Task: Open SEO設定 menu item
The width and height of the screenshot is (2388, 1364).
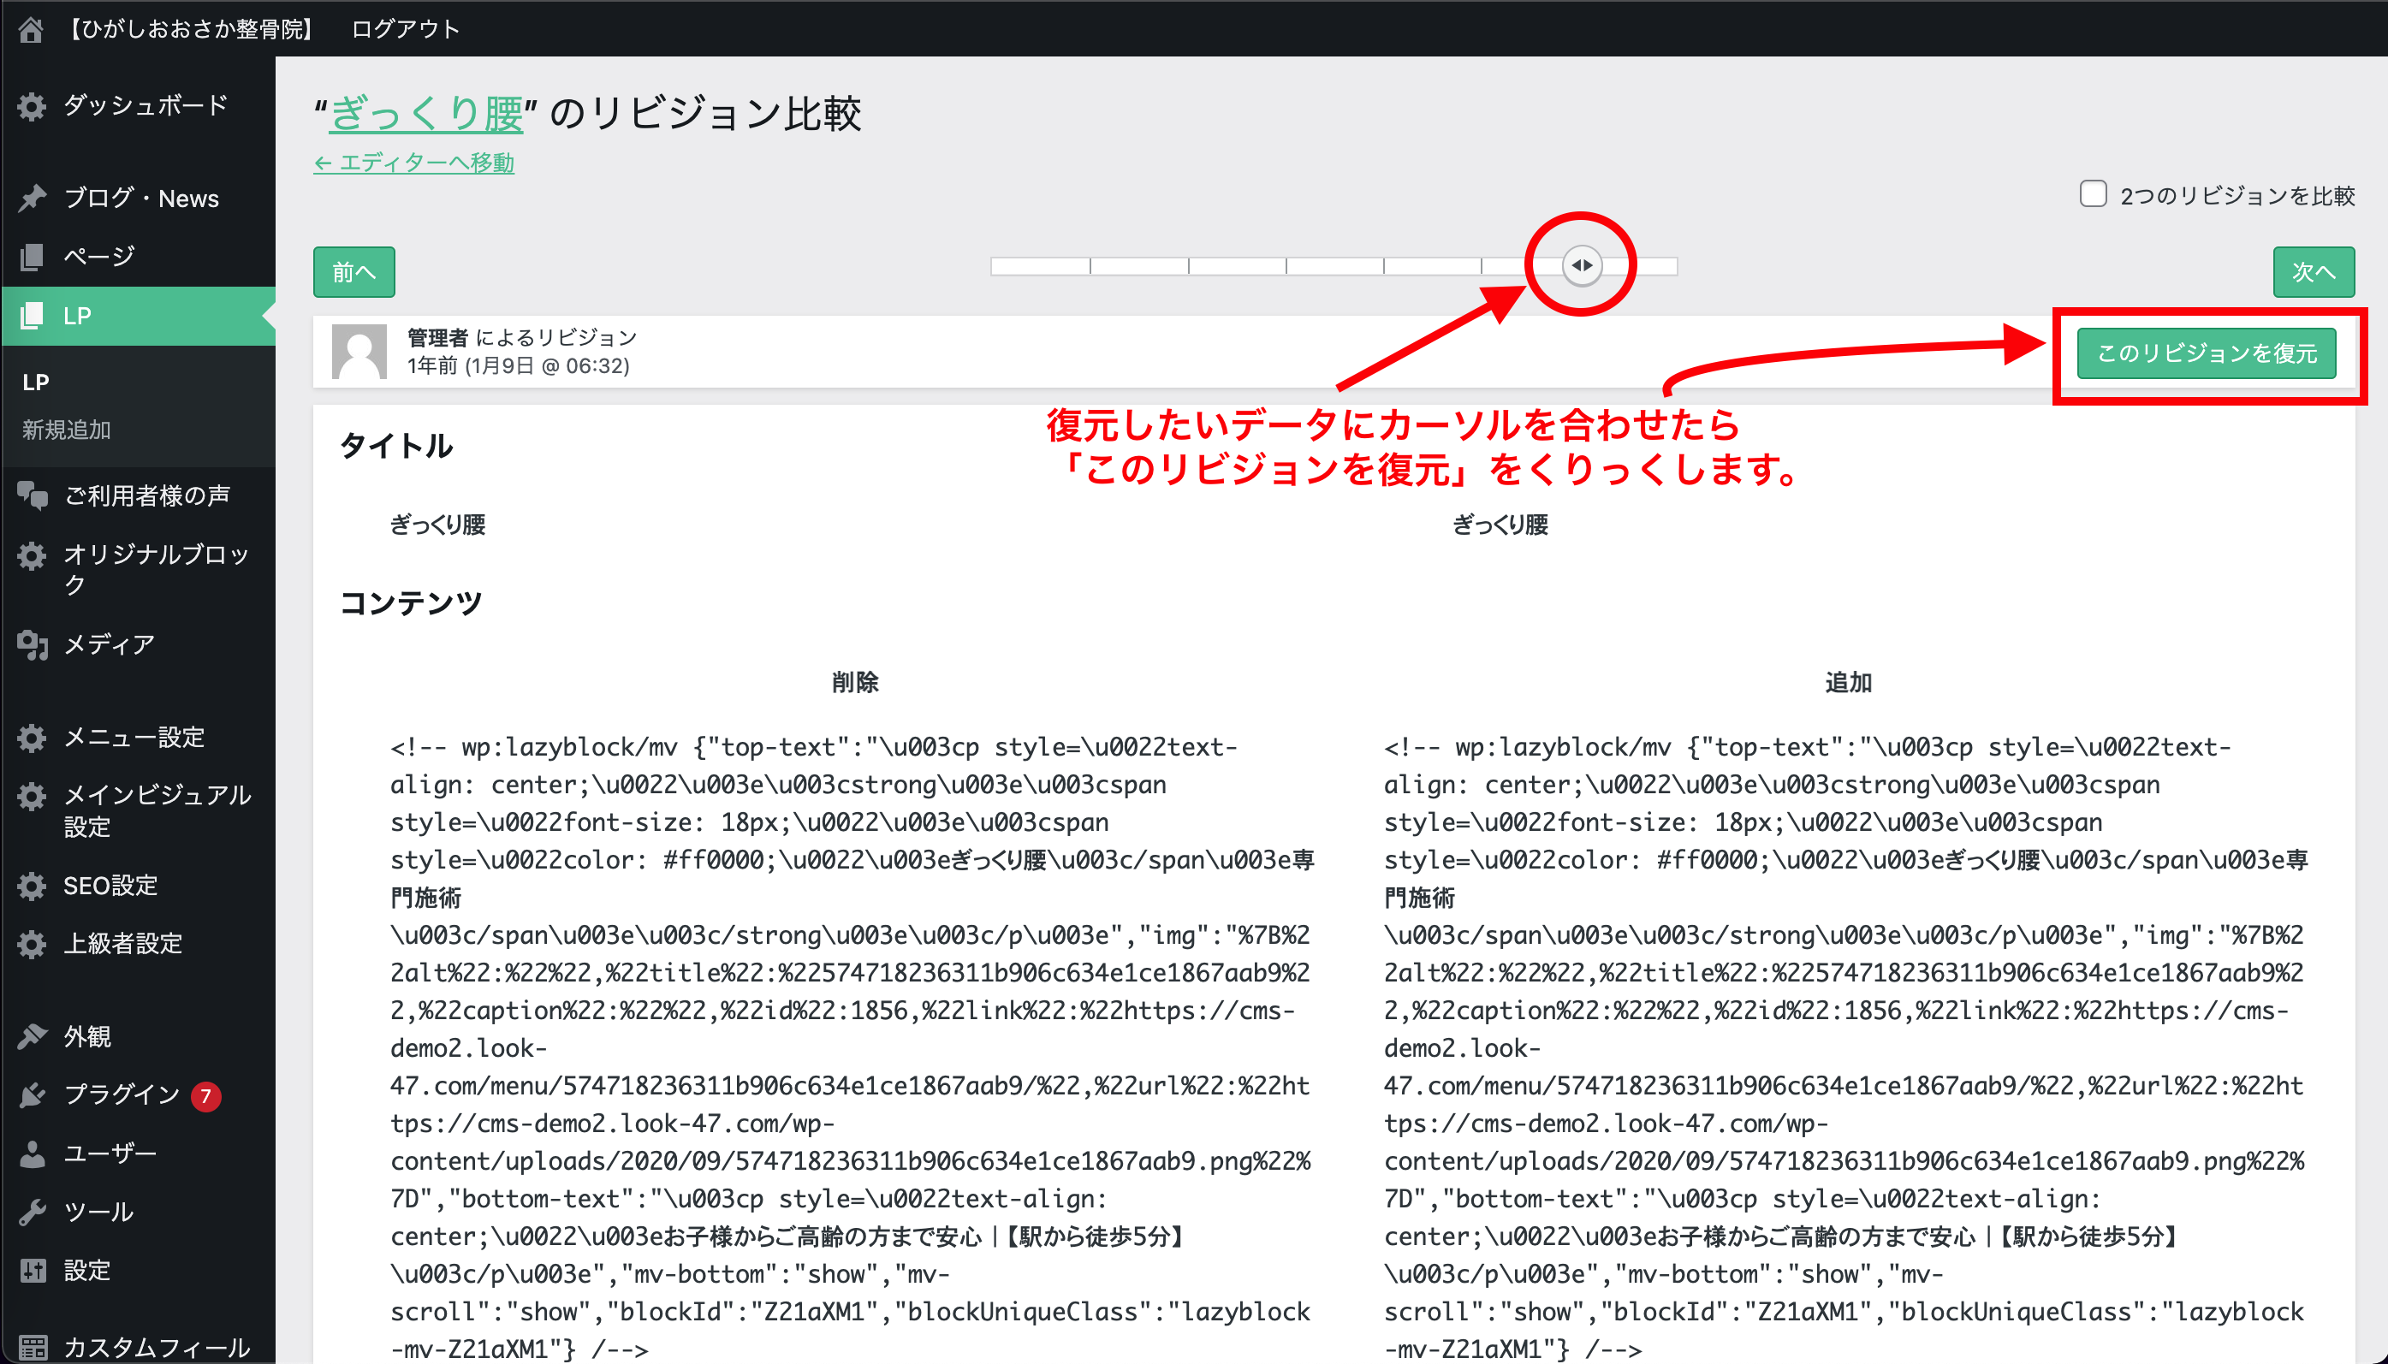Action: 110,886
